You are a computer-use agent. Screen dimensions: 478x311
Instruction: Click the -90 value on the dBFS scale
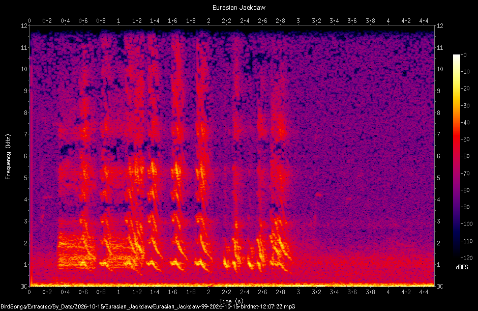(465, 207)
